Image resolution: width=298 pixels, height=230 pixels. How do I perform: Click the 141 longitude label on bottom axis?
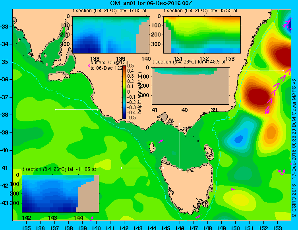tap(110, 228)
